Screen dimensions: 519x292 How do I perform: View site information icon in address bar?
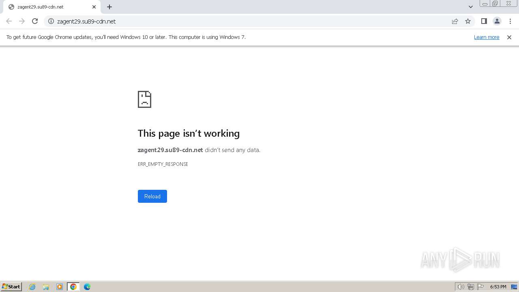[51, 21]
